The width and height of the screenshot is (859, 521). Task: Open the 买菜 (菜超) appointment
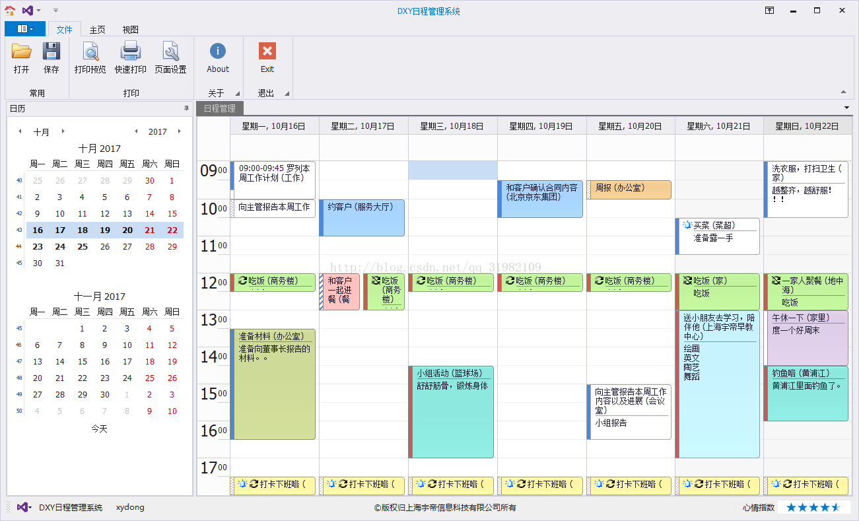[718, 236]
